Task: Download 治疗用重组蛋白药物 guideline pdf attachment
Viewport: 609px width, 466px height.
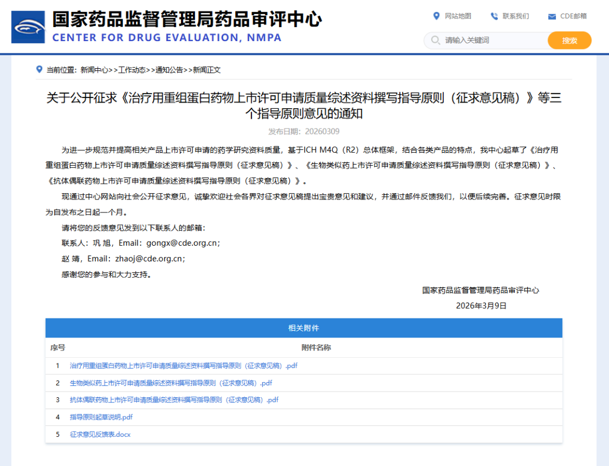Action: 183,366
